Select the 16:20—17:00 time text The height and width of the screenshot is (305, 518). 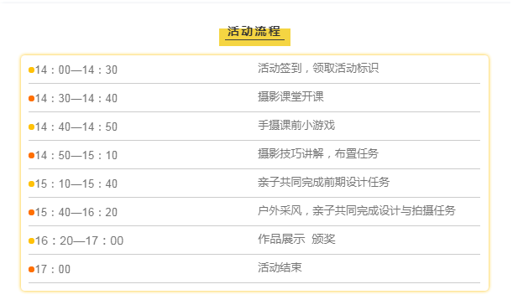point(79,240)
